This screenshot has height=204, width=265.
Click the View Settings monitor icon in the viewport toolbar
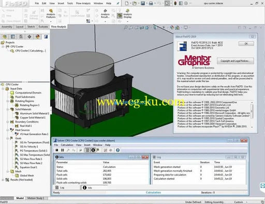click(x=186, y=28)
